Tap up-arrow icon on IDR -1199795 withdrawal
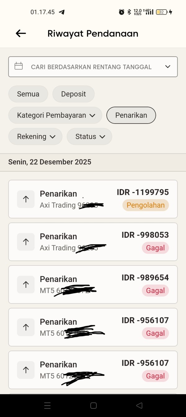 click(26, 199)
